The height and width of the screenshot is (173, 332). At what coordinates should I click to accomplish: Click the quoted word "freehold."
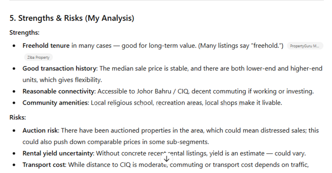coord(267,46)
